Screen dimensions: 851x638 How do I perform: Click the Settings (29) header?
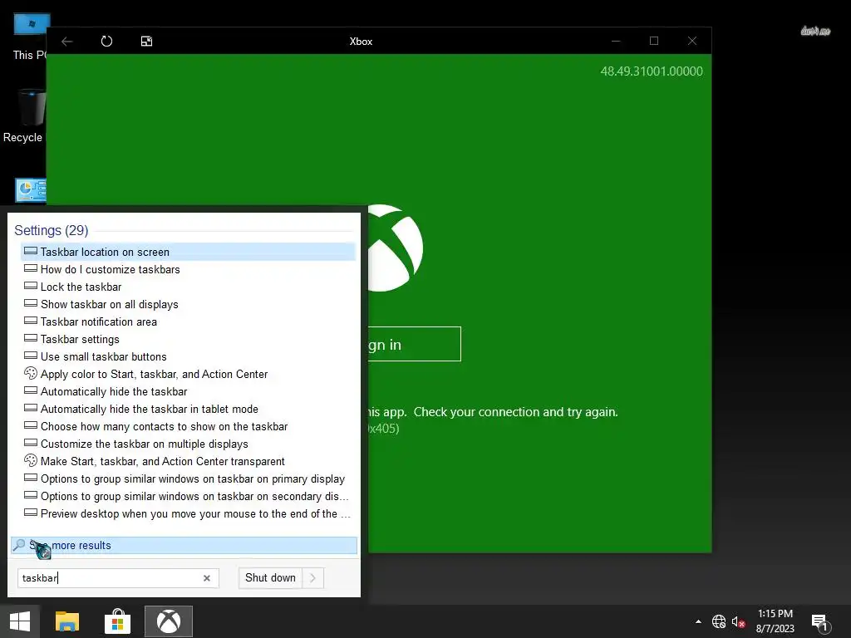click(x=51, y=231)
